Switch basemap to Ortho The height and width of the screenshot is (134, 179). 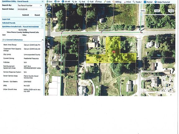click(143, 11)
